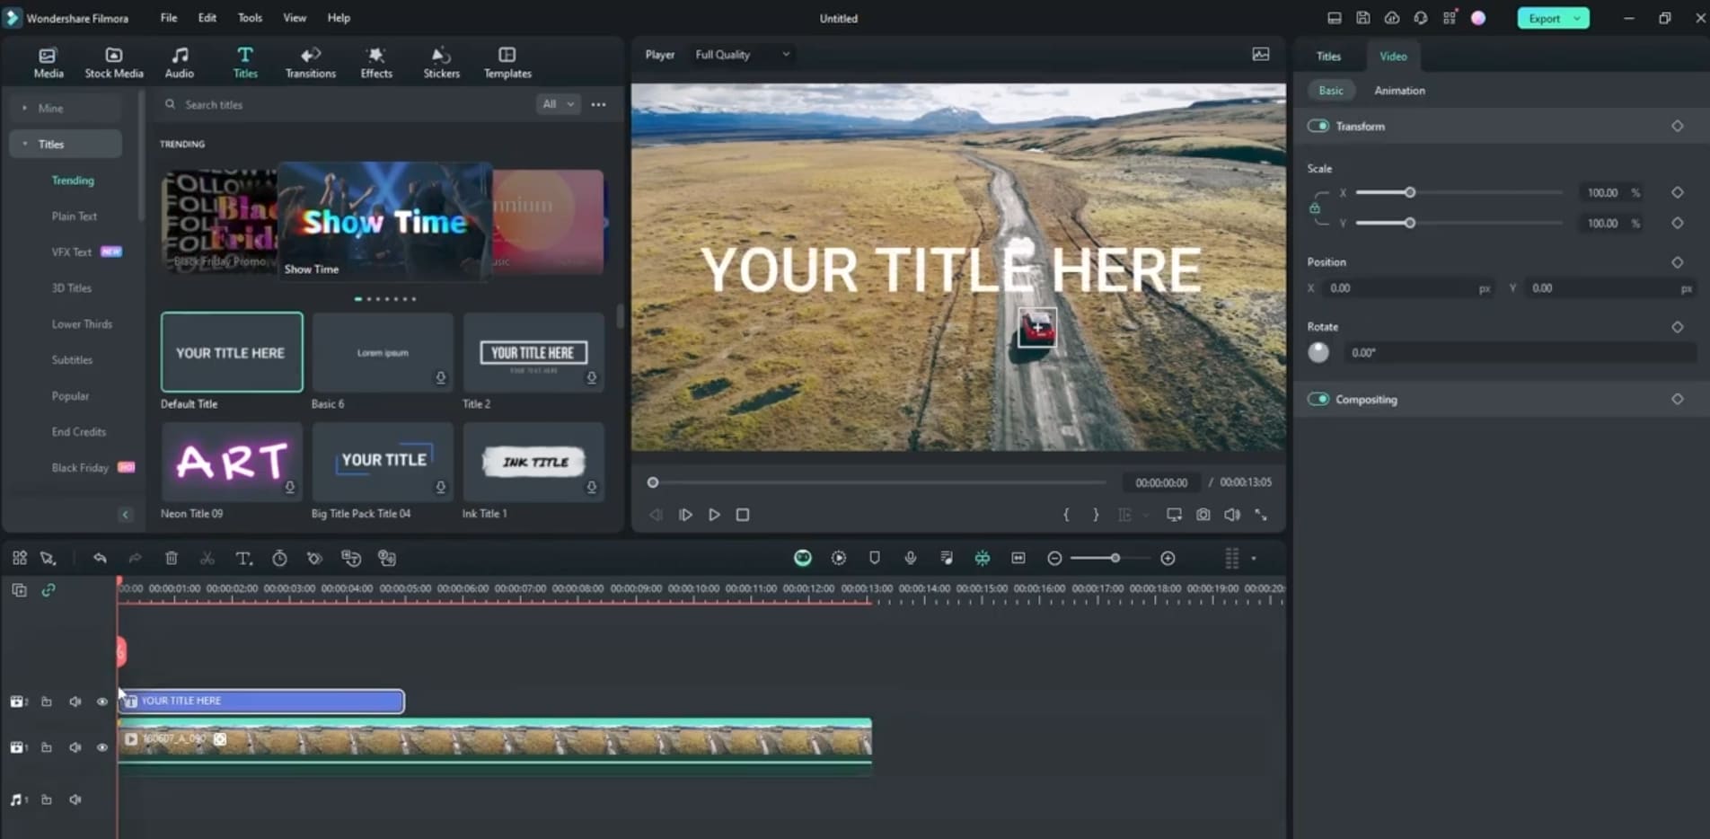Screen dimensions: 1710x839
Task: Hide the YOUR TITLE HERE track with eye icon
Action: click(x=102, y=702)
